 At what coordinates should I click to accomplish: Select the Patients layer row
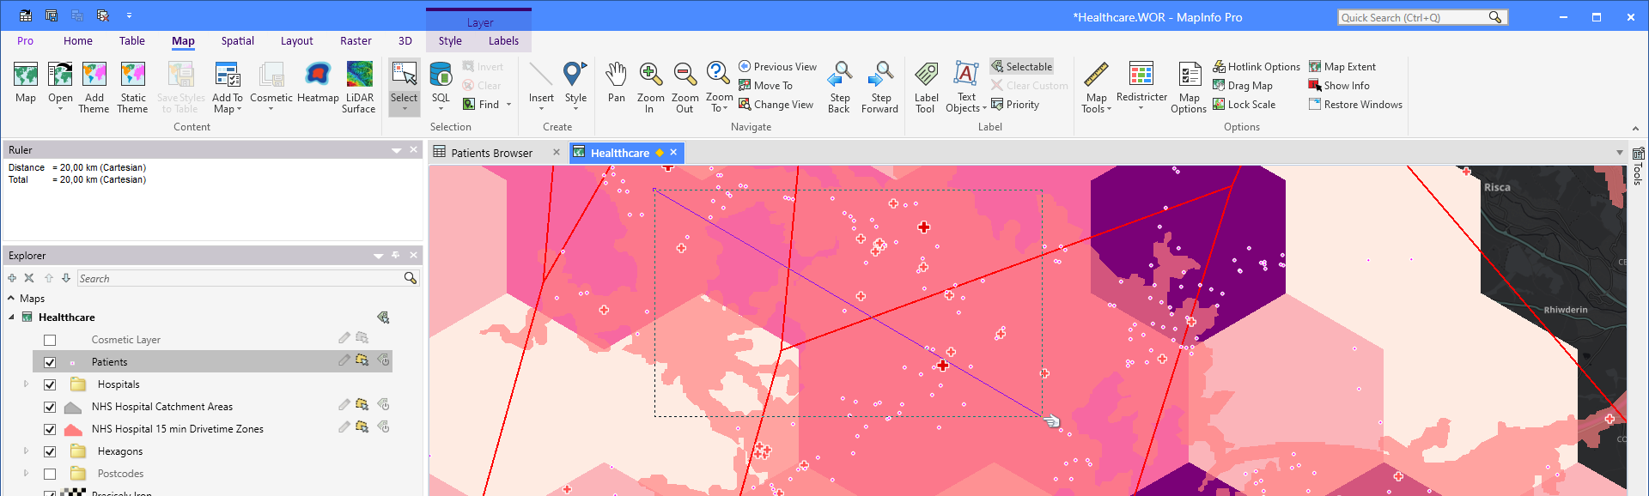click(212, 361)
